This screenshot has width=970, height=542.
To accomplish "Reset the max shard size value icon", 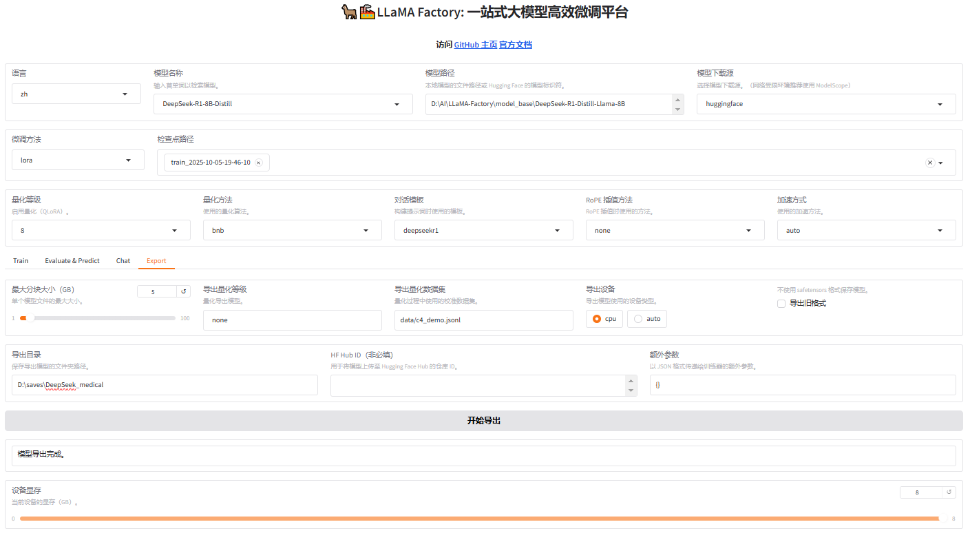I will coord(184,291).
